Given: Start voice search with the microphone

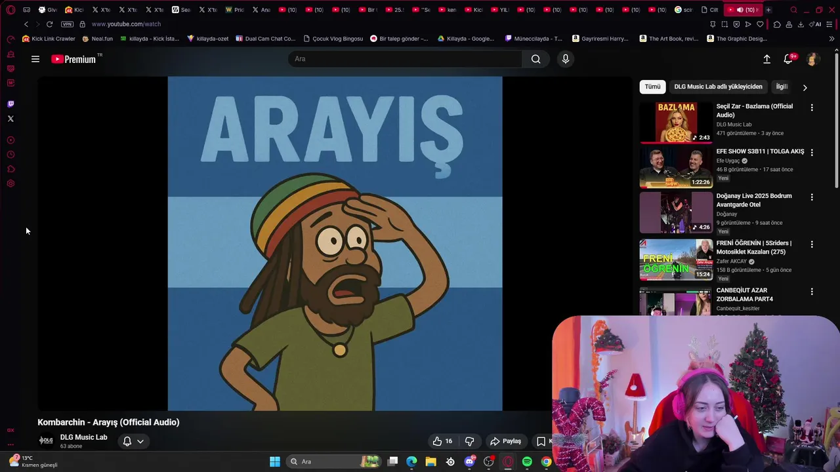Looking at the screenshot, I should point(566,59).
